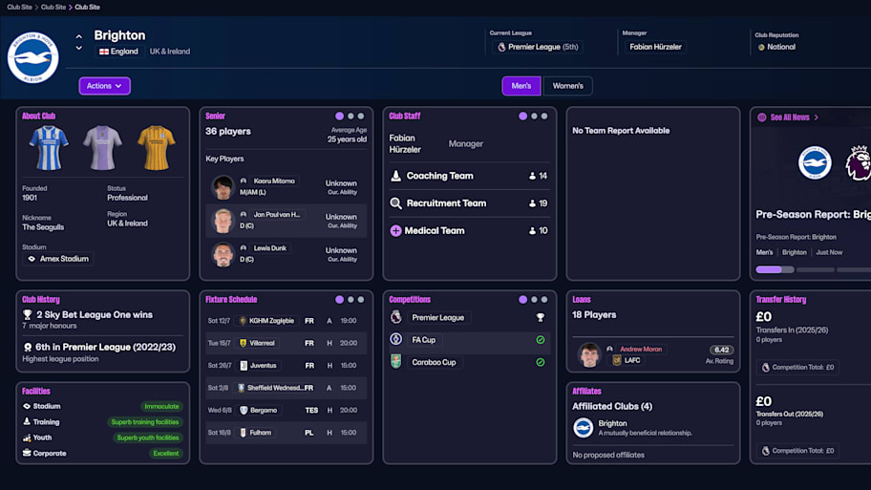Open manager Fabian Hürzeler chip in header
This screenshot has height=490, width=871.
tap(655, 47)
